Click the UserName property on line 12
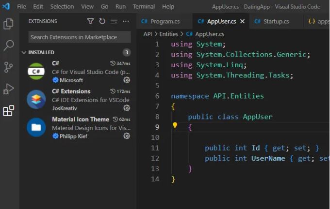The width and height of the screenshot is (330, 209). [268, 158]
